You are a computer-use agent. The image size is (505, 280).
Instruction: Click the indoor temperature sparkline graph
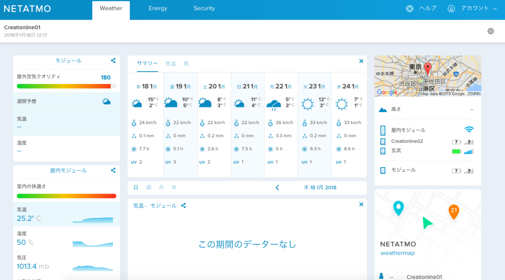click(x=93, y=220)
